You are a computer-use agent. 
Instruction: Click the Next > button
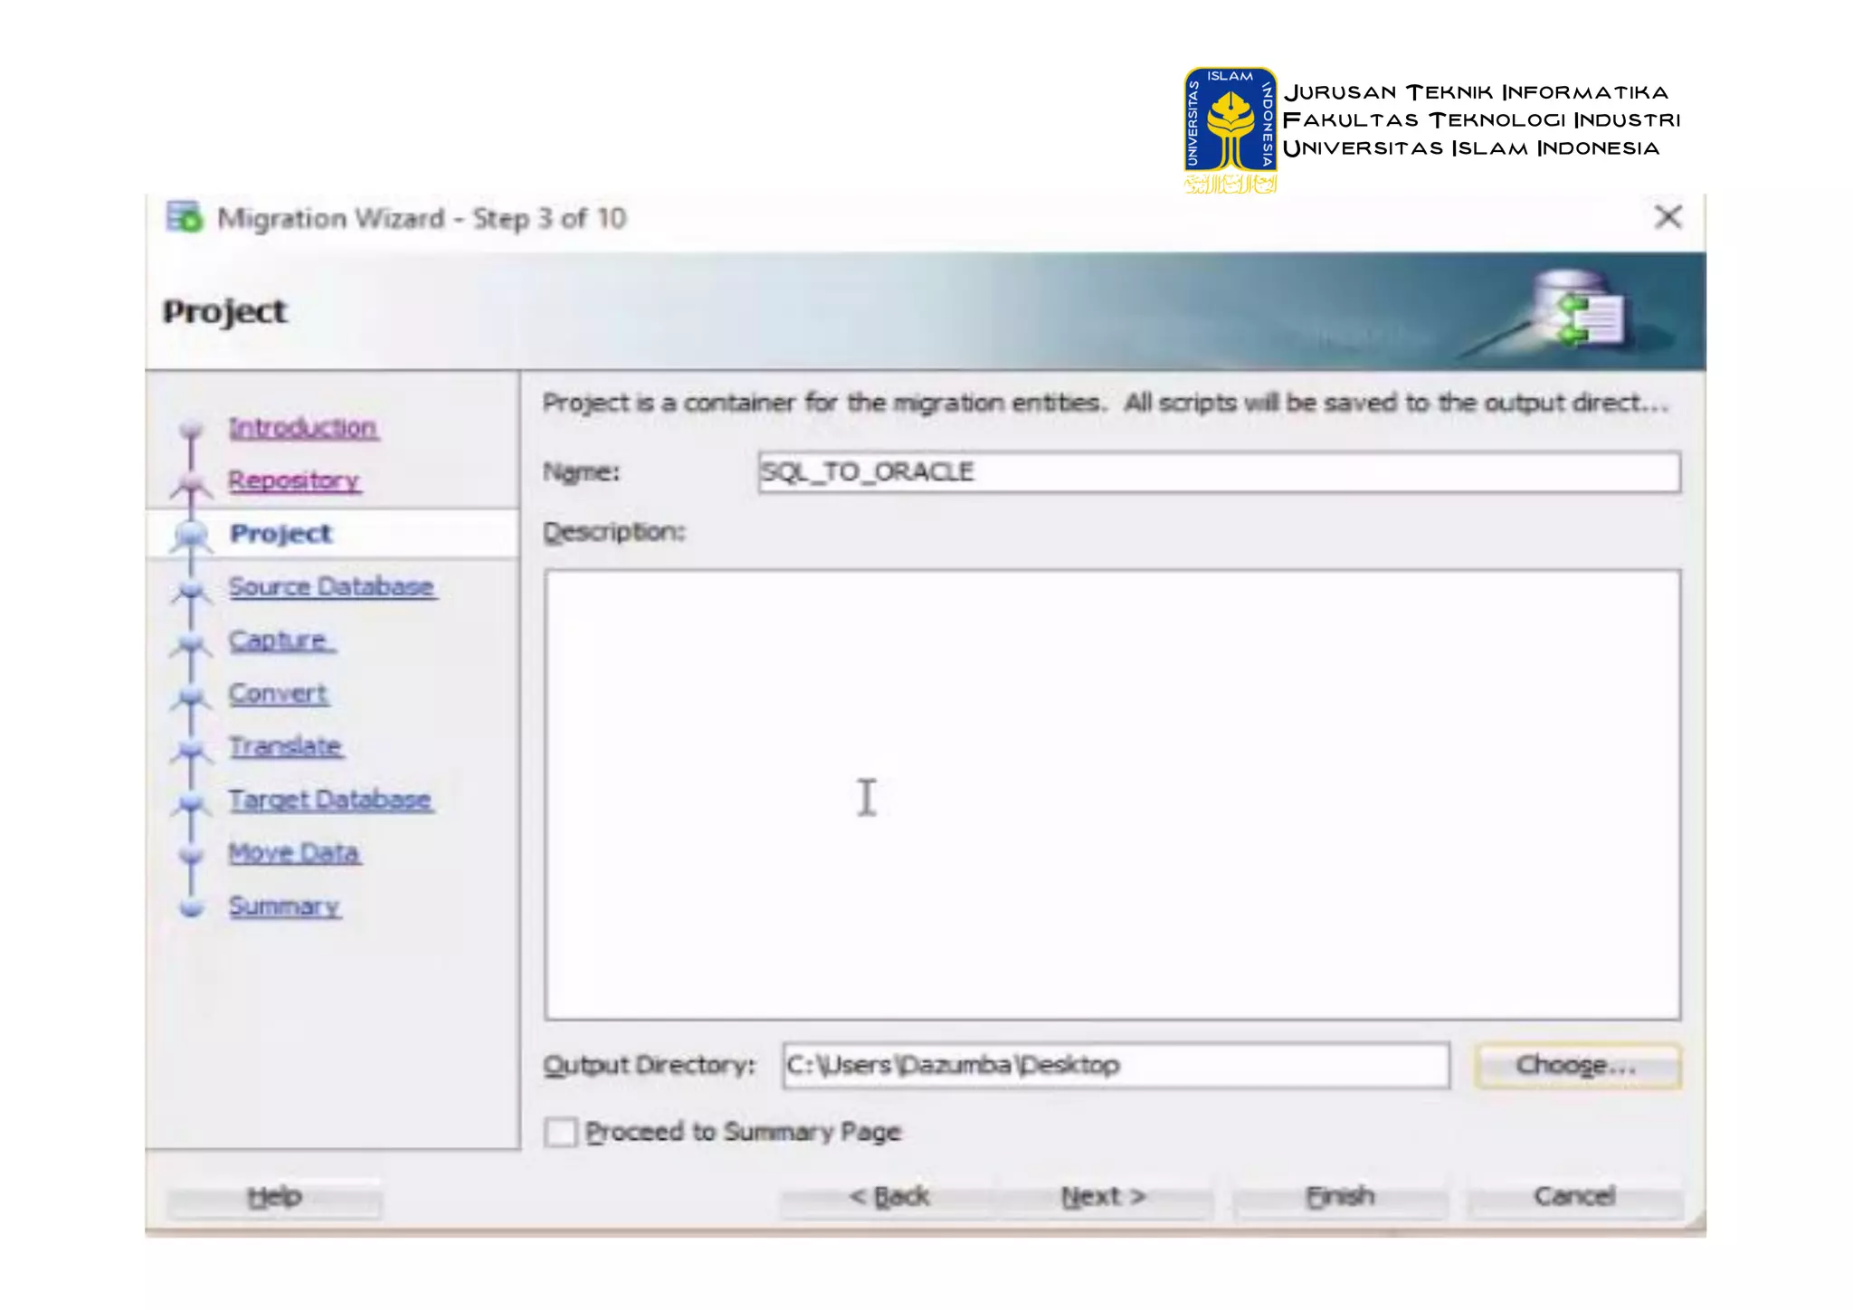click(1104, 1197)
